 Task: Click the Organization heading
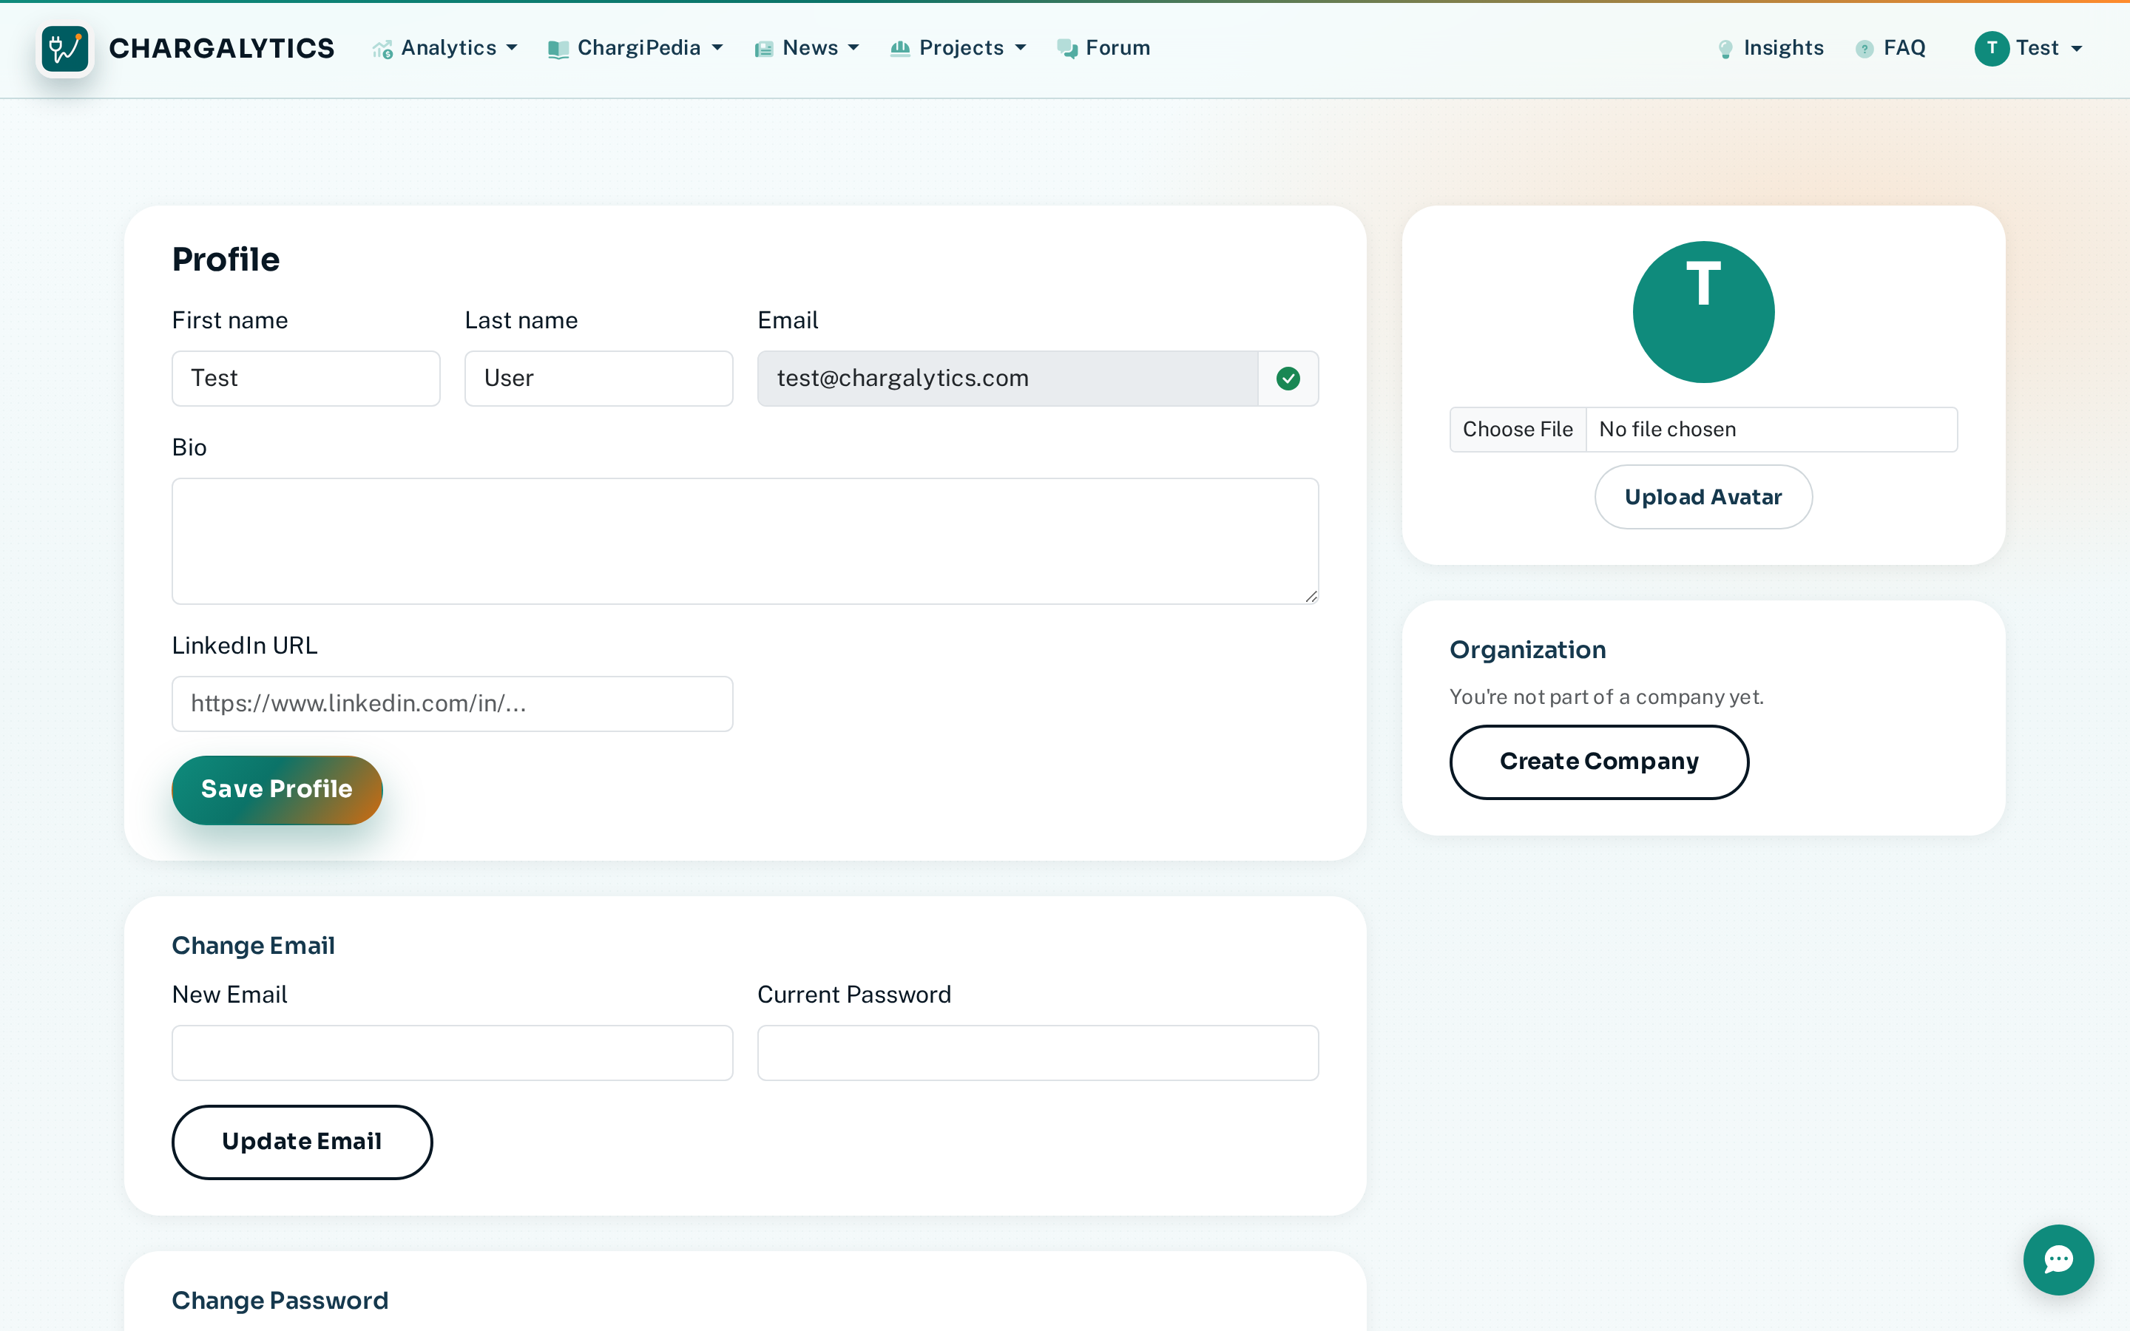tap(1528, 650)
